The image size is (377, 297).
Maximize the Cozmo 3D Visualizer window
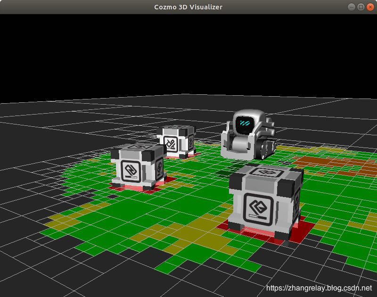(x=361, y=7)
